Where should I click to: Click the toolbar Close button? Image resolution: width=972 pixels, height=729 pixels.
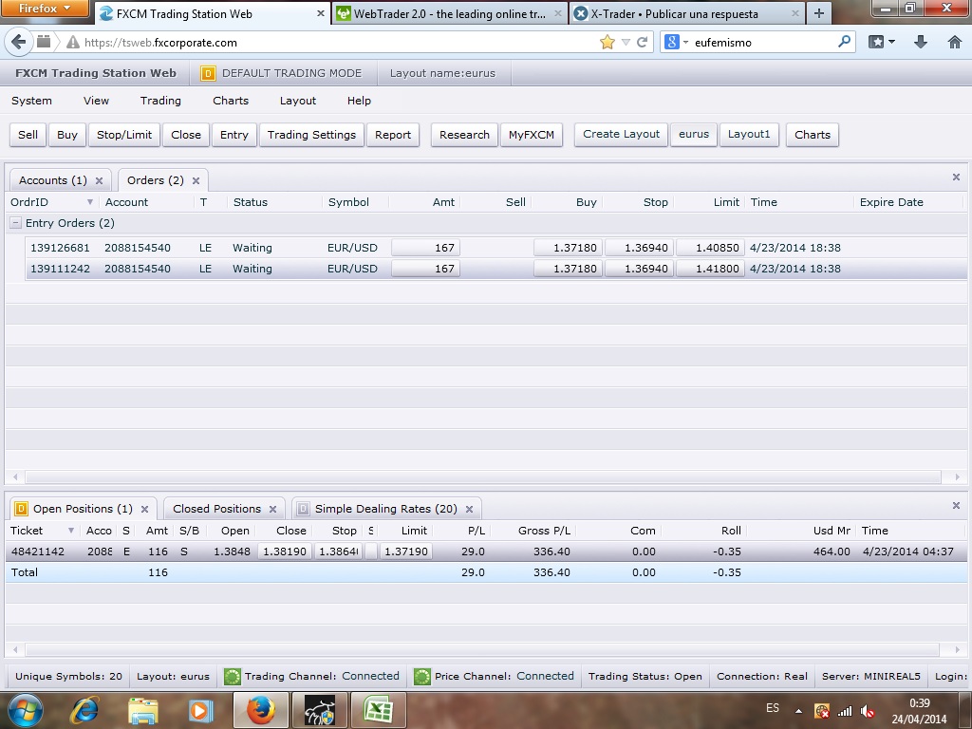click(x=186, y=135)
